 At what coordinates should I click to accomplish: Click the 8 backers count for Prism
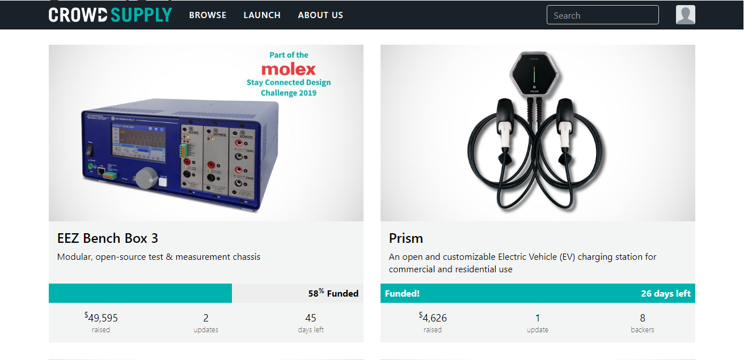click(x=643, y=318)
